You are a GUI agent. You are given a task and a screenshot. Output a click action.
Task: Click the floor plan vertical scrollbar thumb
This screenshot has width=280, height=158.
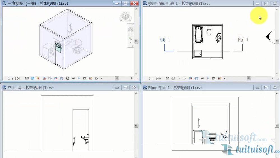click(x=277, y=41)
